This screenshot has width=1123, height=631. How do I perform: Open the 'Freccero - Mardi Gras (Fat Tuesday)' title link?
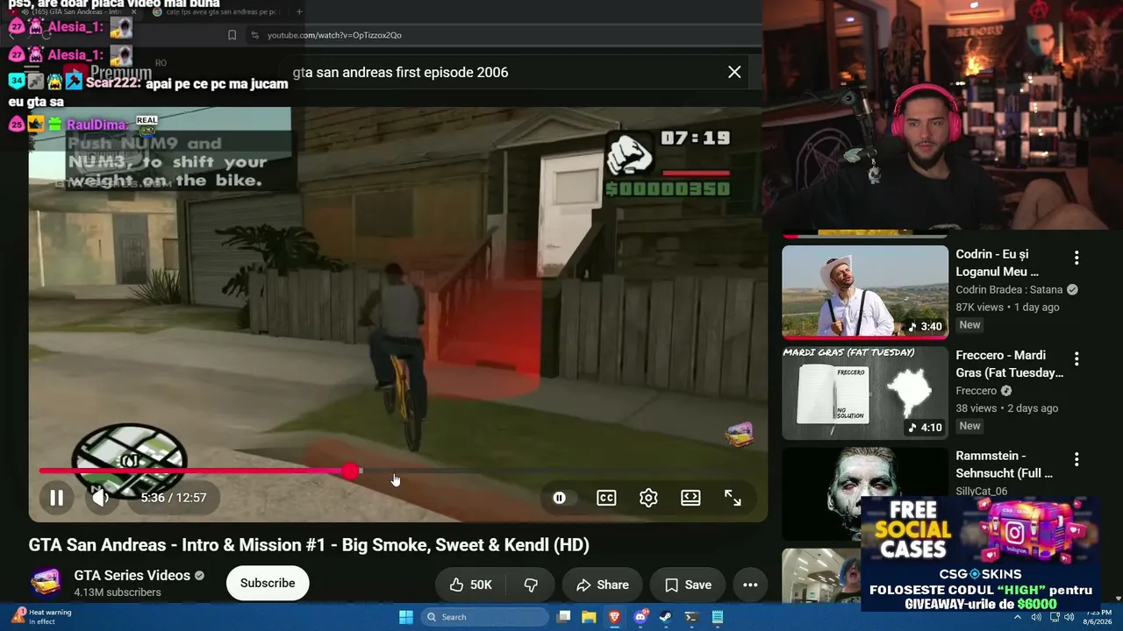tap(1010, 364)
